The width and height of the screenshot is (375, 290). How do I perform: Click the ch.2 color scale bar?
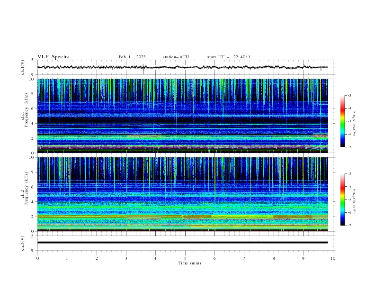click(343, 199)
